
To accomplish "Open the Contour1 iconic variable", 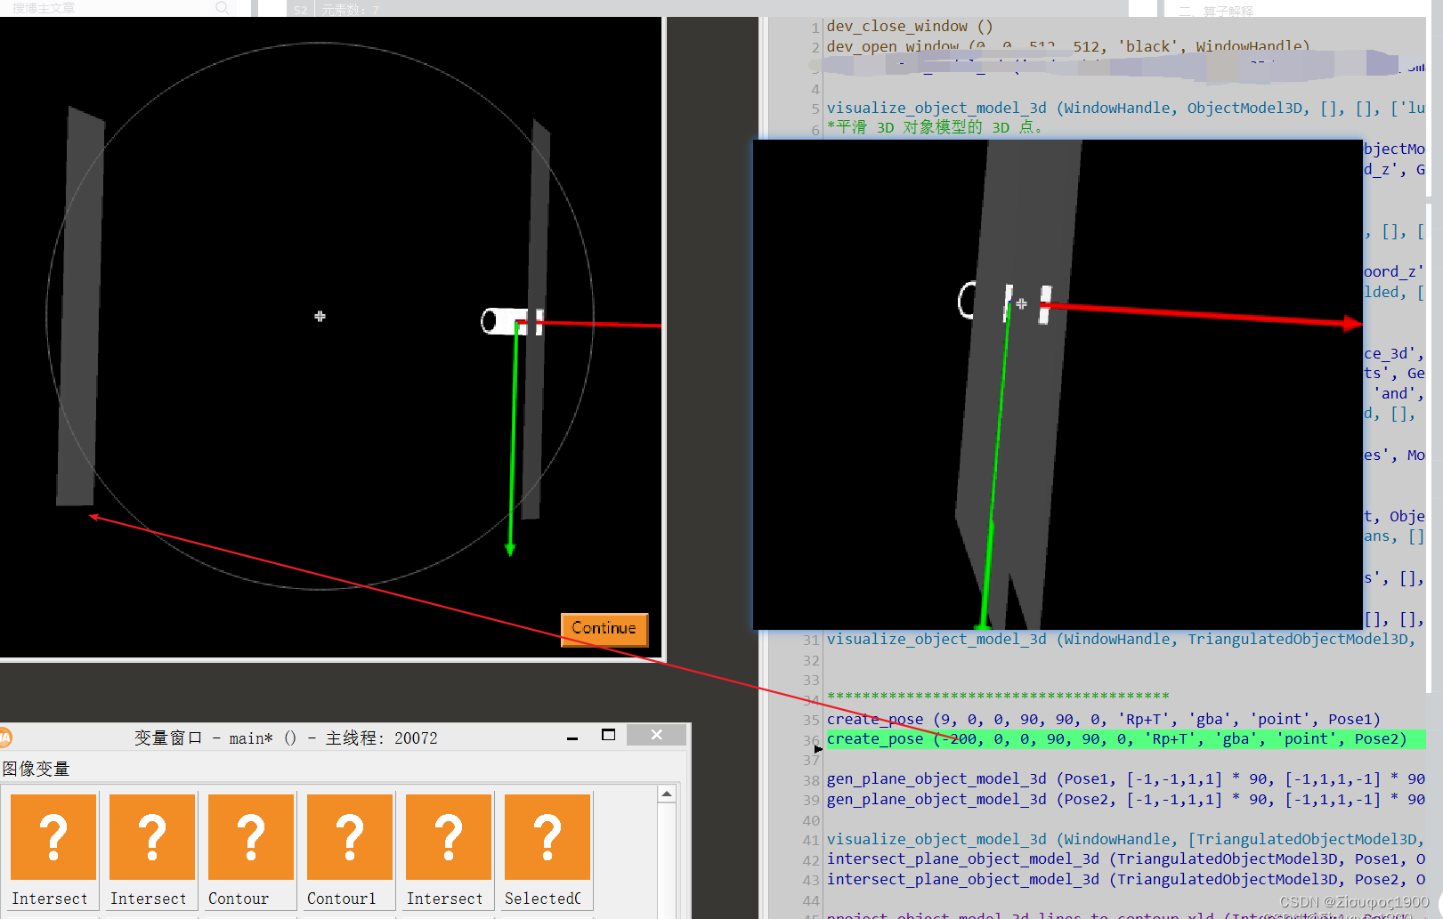I will [349, 836].
